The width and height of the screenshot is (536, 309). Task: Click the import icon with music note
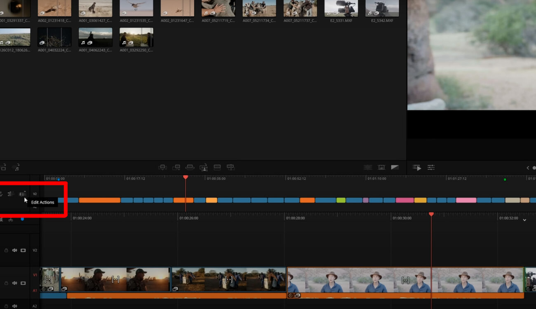[x=16, y=167]
